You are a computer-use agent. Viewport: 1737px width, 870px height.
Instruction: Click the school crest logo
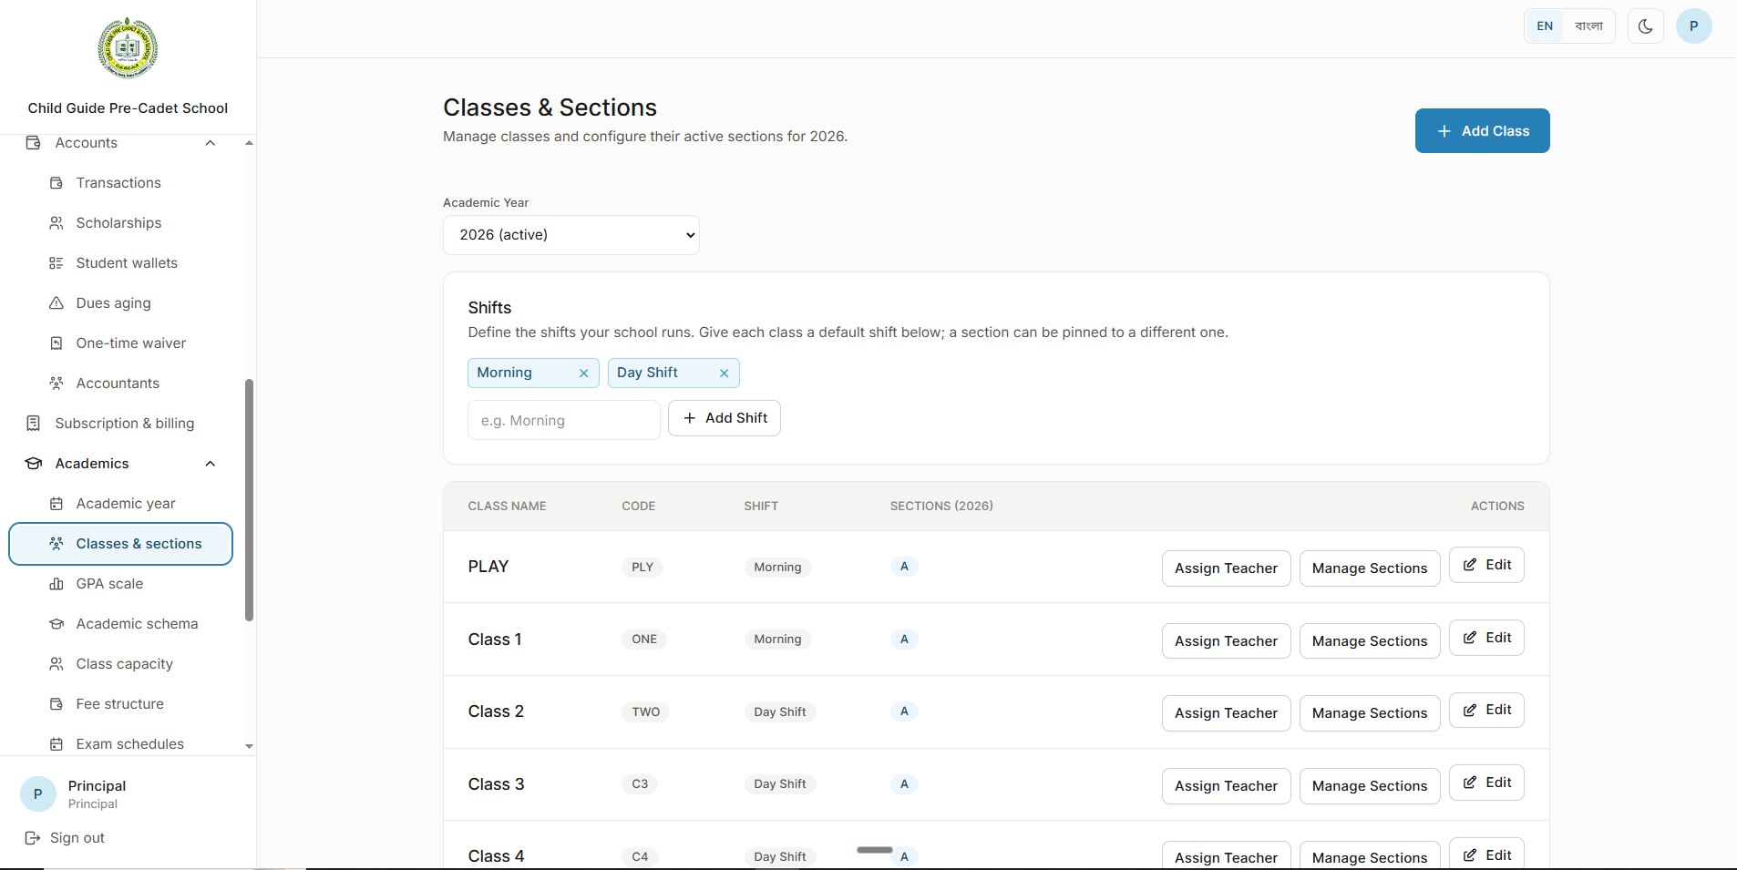(128, 48)
